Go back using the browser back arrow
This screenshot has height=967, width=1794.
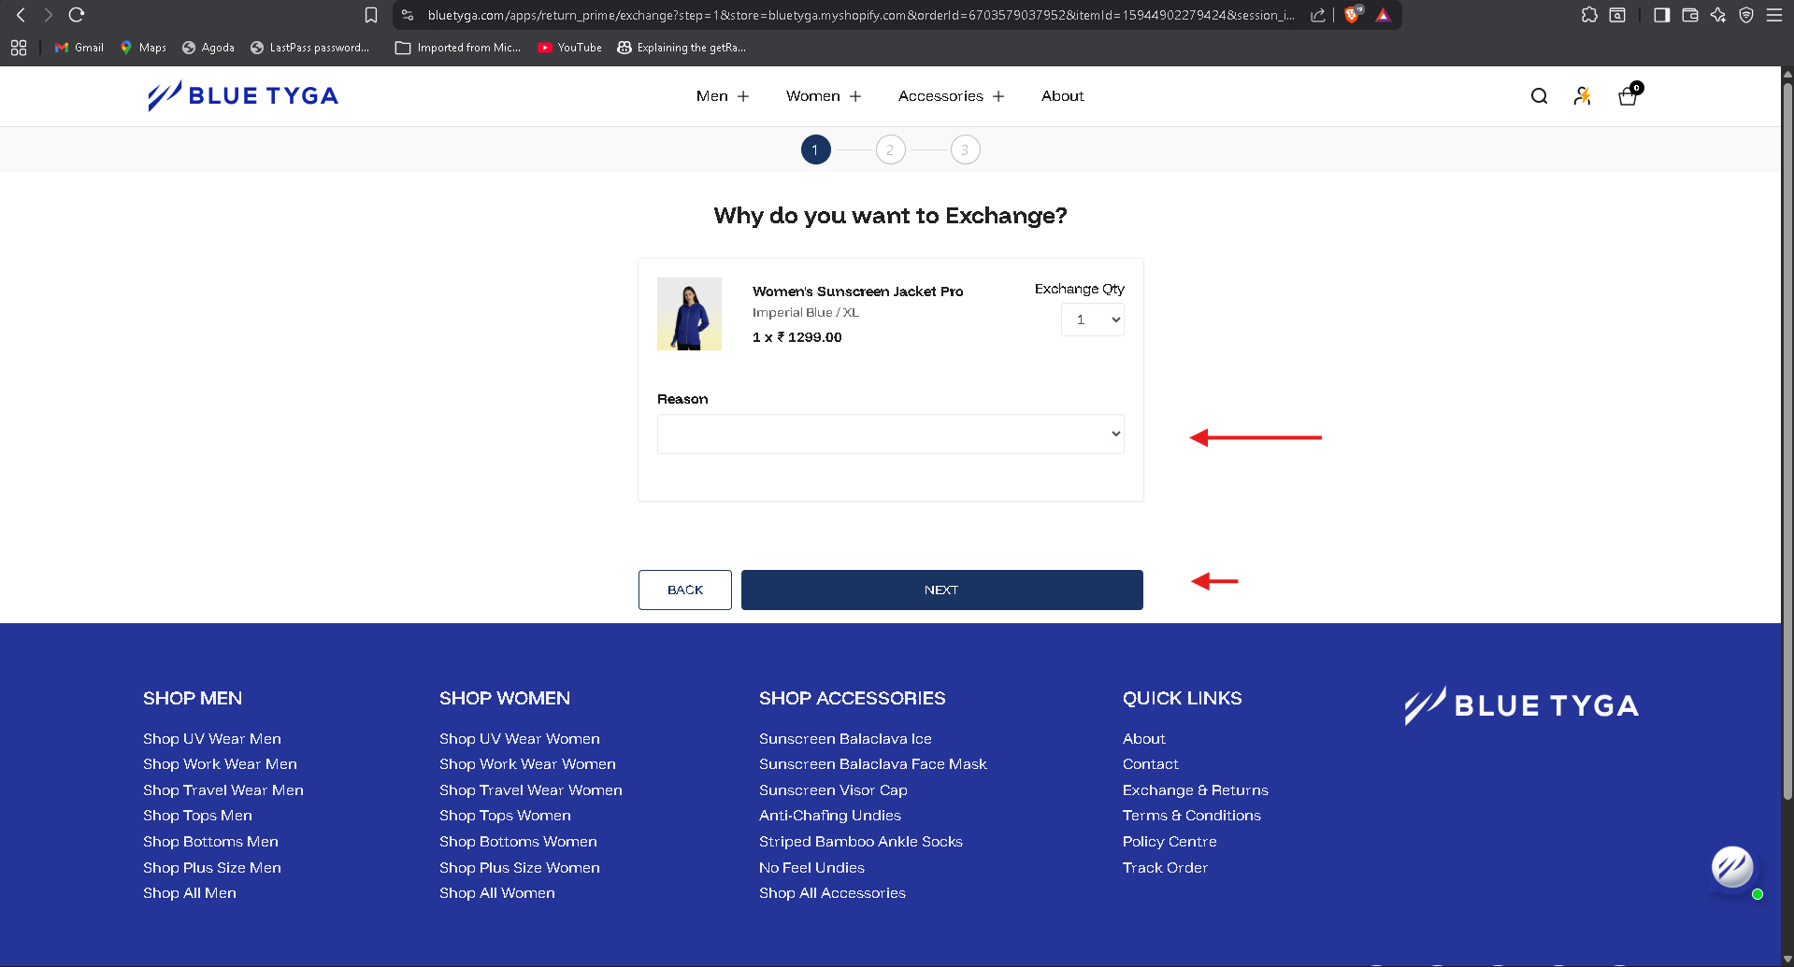click(21, 15)
